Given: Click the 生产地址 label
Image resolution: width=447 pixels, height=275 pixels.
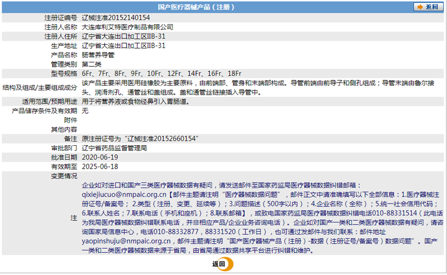Looking at the screenshot, I should tap(64, 46).
